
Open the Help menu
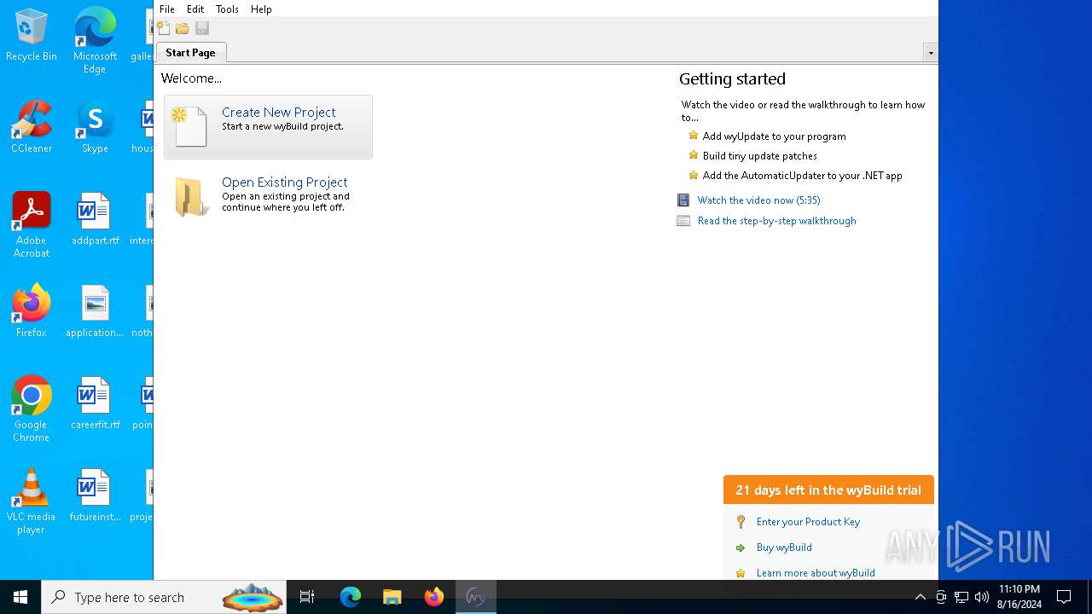coord(261,9)
